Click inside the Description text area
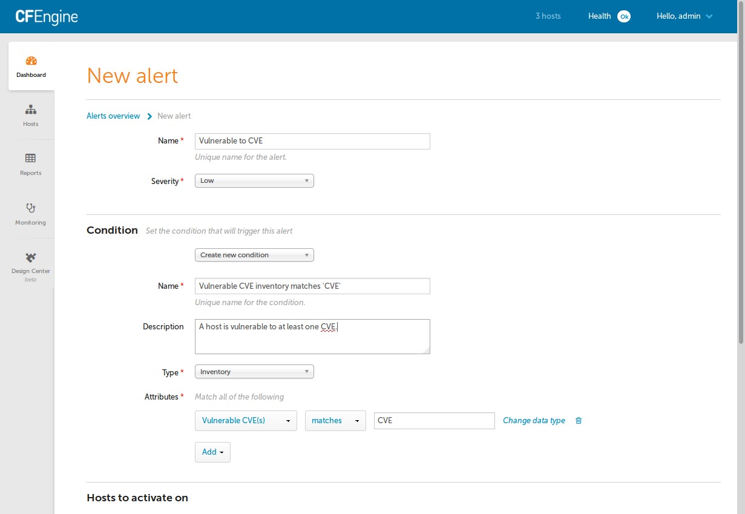The height and width of the screenshot is (514, 745). 312,336
